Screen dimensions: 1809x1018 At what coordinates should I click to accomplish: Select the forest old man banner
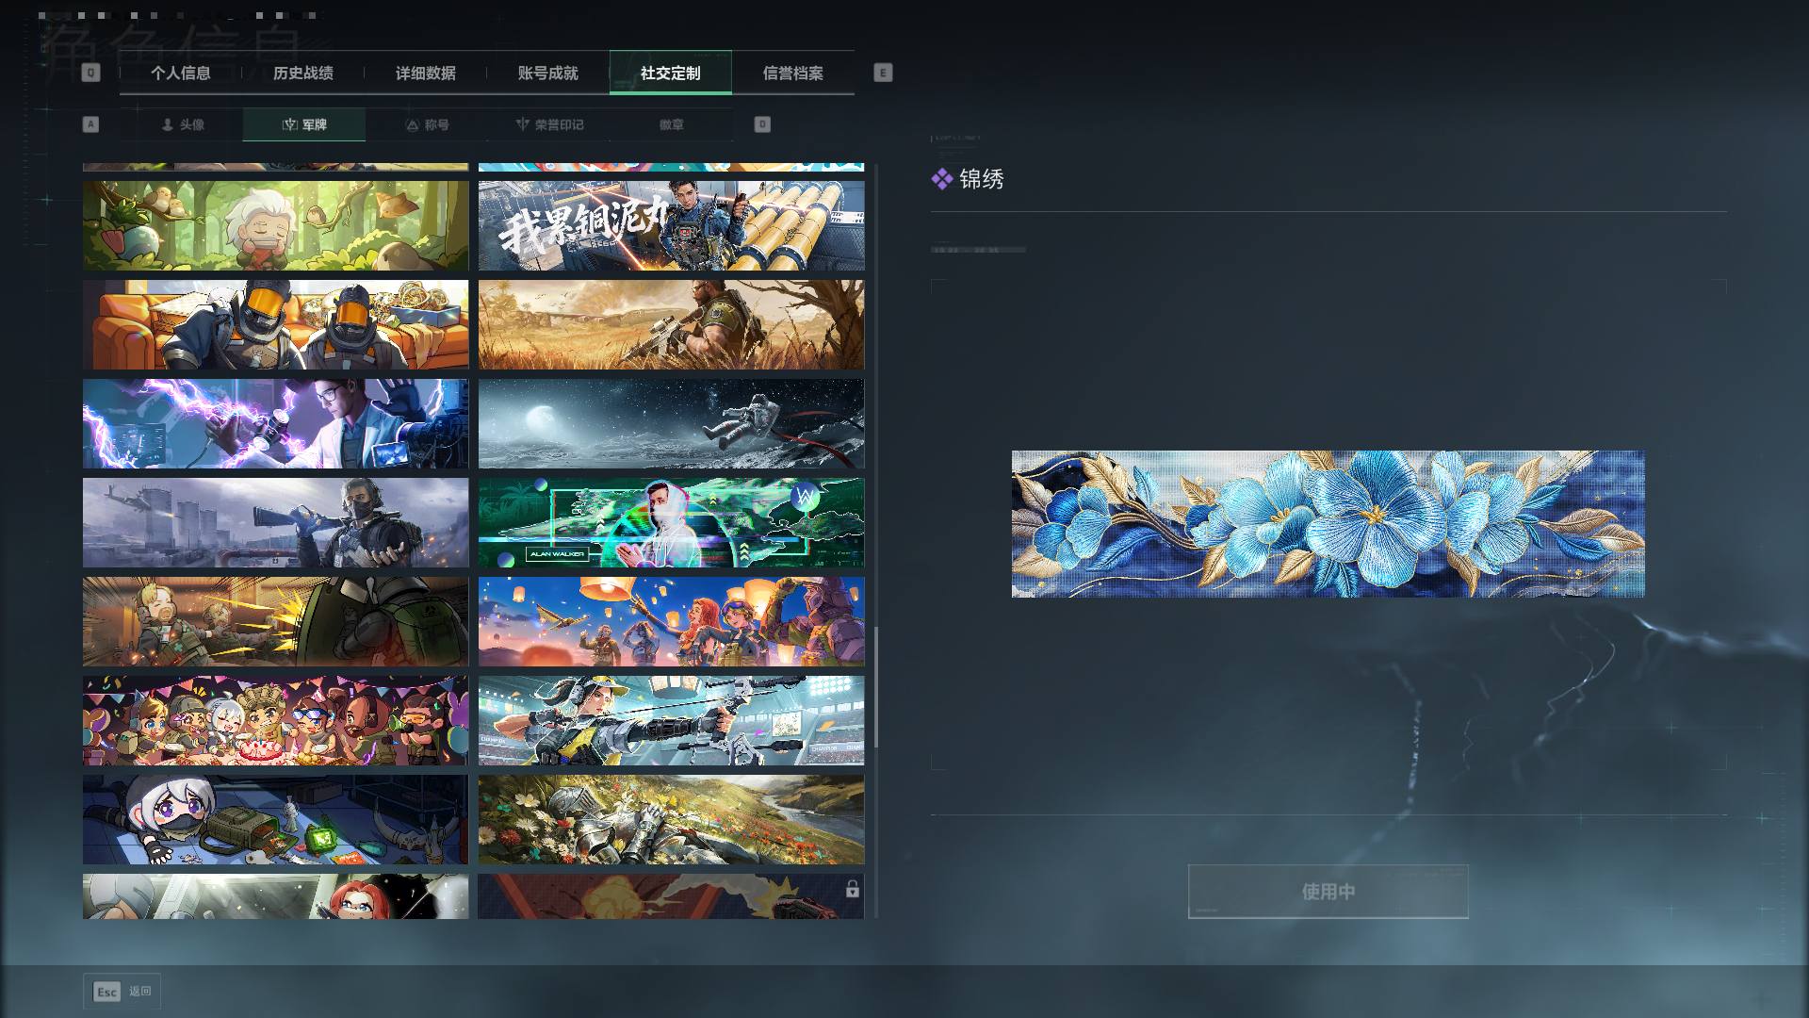point(275,226)
